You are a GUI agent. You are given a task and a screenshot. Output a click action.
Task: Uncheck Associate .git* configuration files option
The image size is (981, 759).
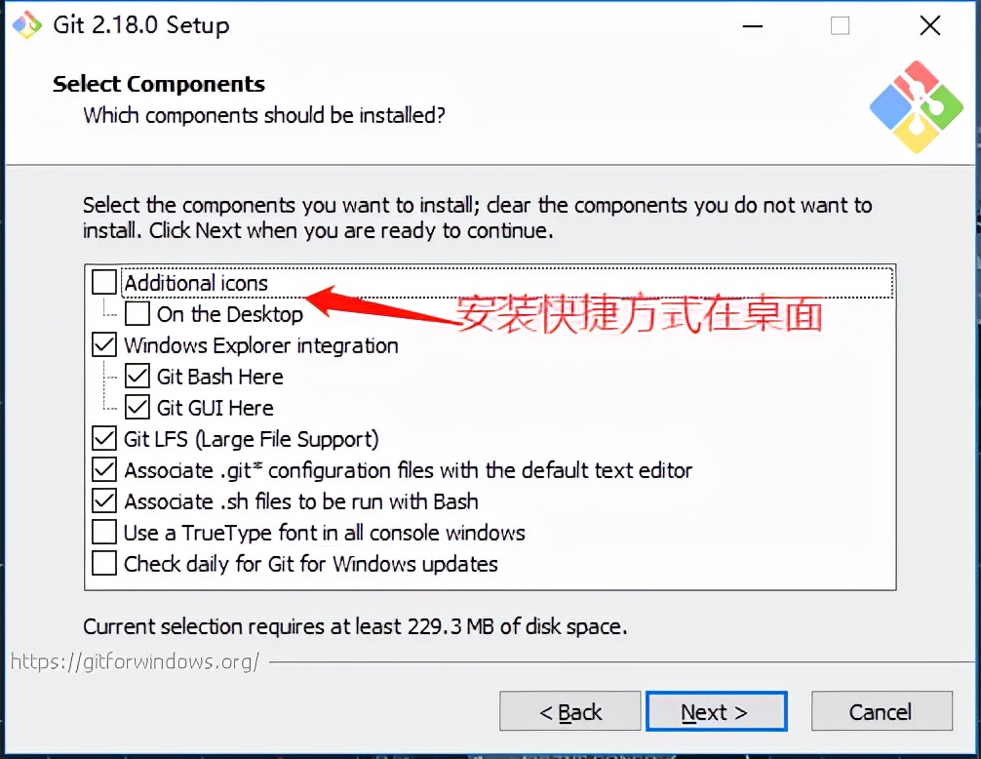pyautogui.click(x=104, y=470)
